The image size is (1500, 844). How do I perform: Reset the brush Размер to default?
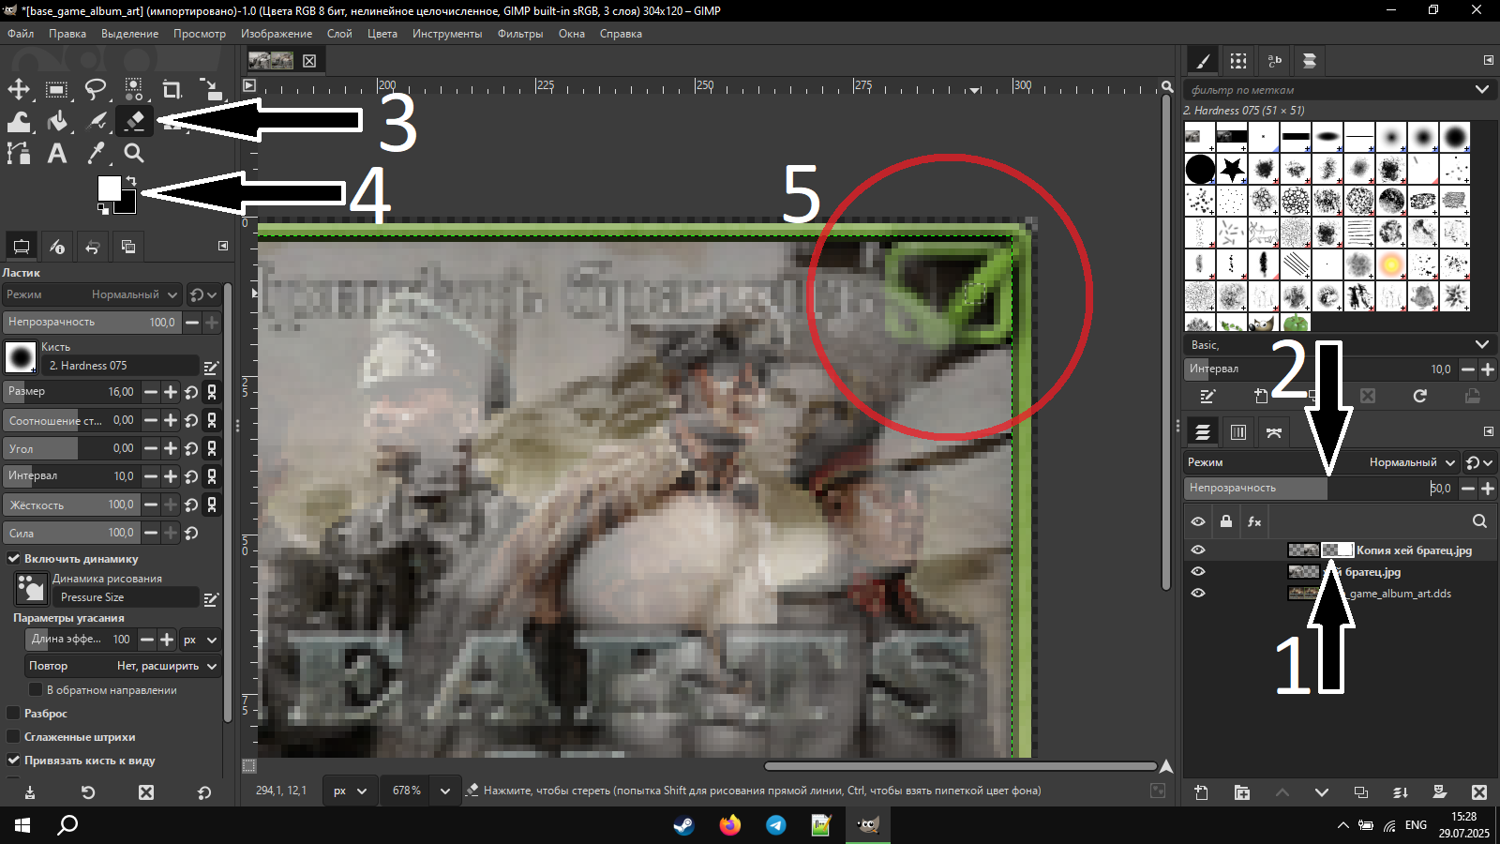coord(191,392)
